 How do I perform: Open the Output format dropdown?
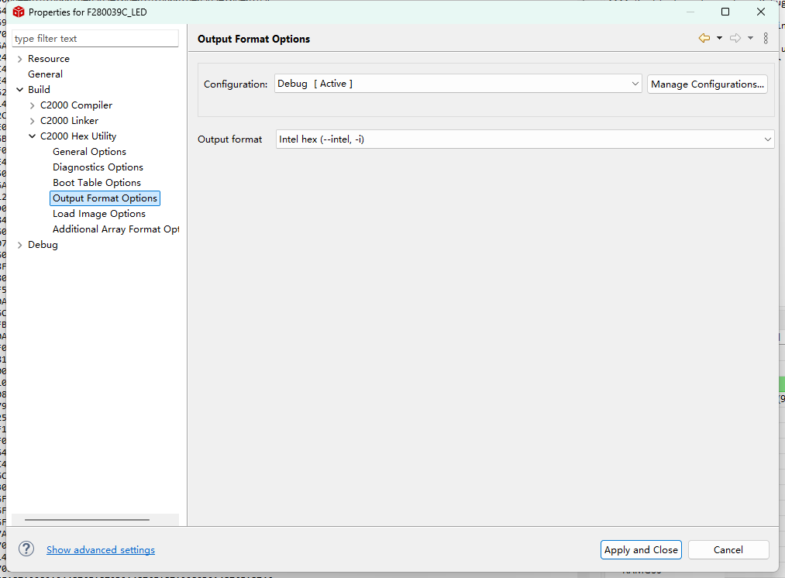click(x=525, y=139)
